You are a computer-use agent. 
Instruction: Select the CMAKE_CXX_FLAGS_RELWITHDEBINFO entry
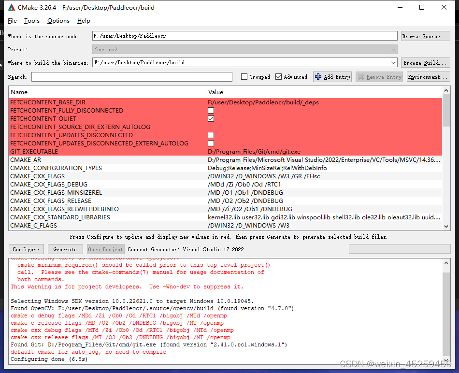pos(225,209)
